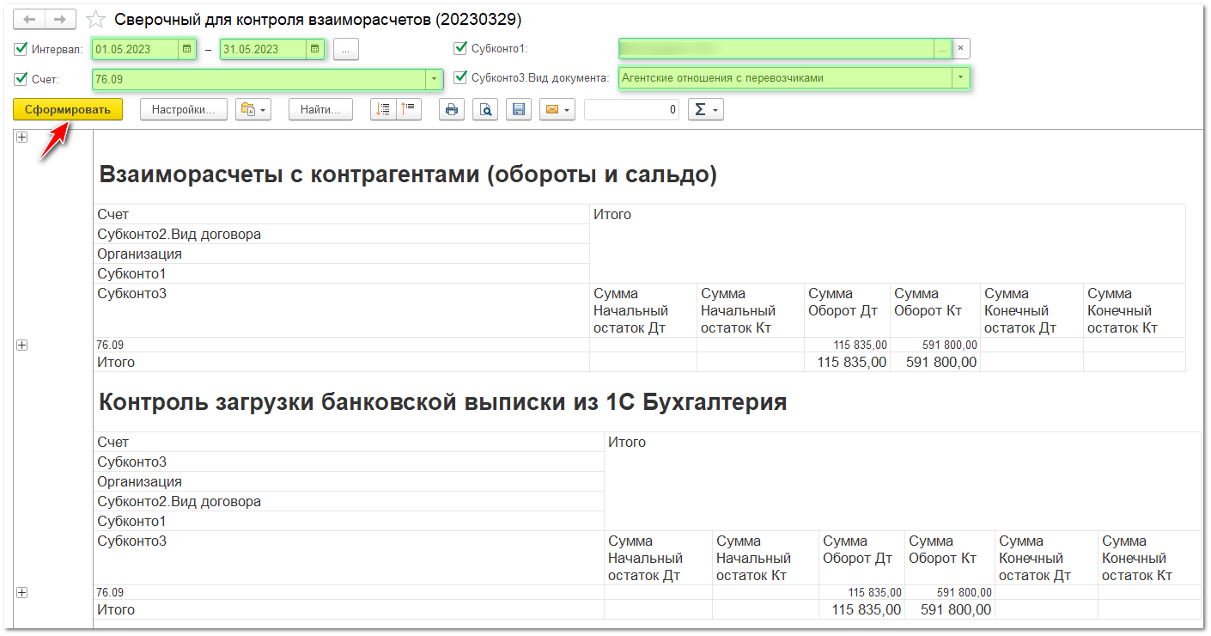1211x636 pixels.
Task: Uncheck the Интервал checkbox
Action: point(21,49)
